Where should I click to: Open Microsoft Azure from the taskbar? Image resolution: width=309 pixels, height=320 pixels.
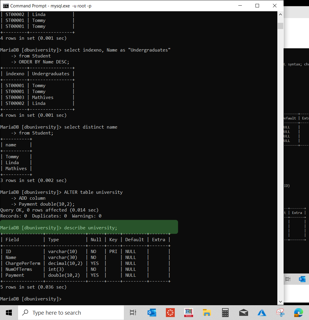pos(262,313)
